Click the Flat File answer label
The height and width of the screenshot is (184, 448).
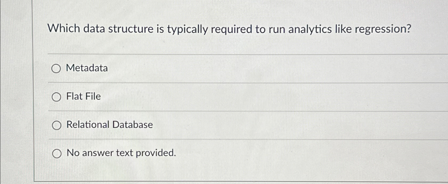[83, 97]
